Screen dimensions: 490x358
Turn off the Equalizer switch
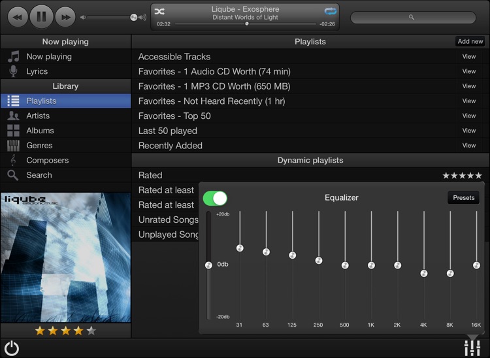coord(215,198)
